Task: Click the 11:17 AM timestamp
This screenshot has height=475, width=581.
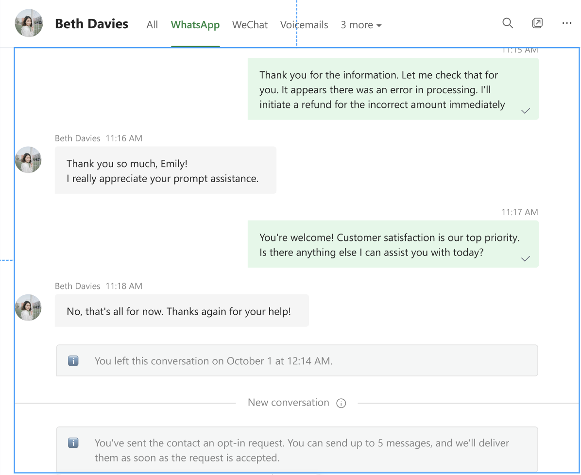Action: [x=519, y=212]
